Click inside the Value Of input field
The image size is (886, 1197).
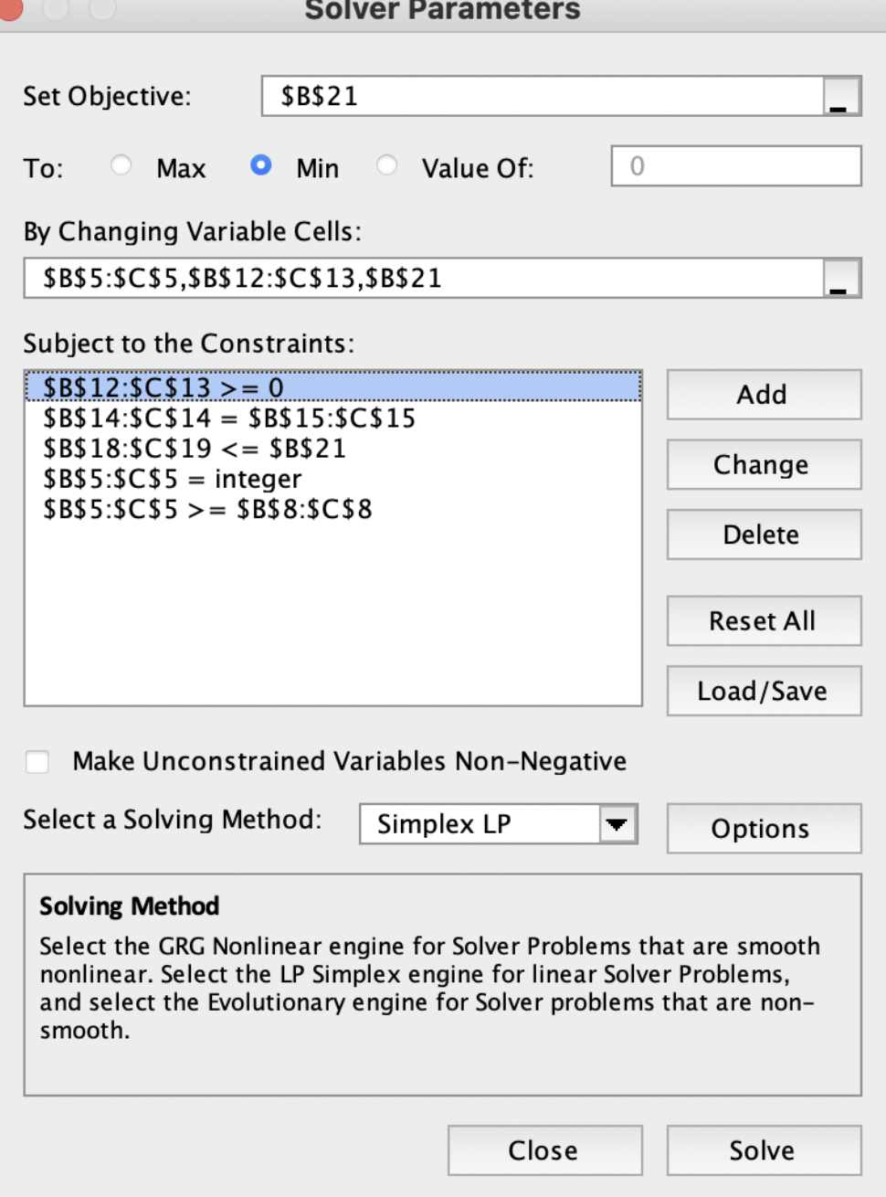coord(734,167)
